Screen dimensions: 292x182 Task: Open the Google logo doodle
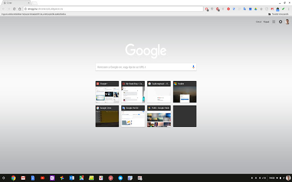tap(146, 51)
